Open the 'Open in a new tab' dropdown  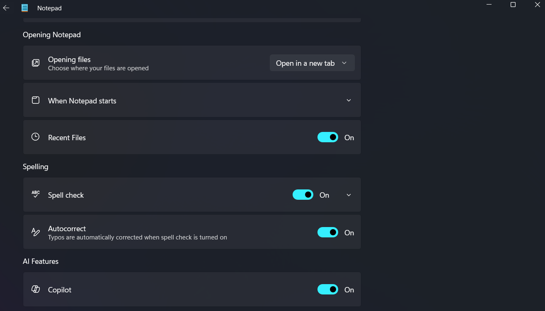pyautogui.click(x=312, y=63)
